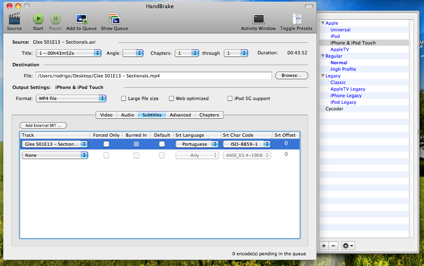Set Glee subtitle track as Default
Viewport: 424px width, 266px height.
(x=162, y=144)
